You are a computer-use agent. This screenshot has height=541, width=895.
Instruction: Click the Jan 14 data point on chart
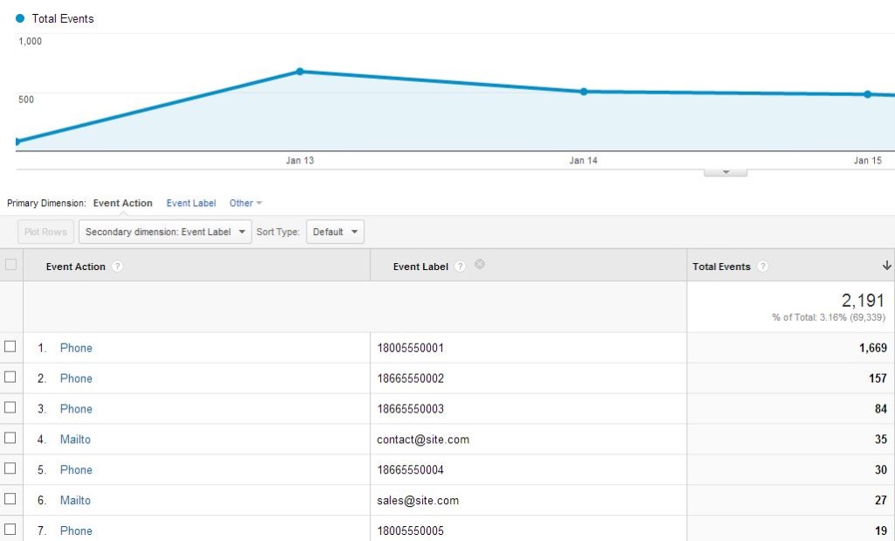pyautogui.click(x=584, y=92)
